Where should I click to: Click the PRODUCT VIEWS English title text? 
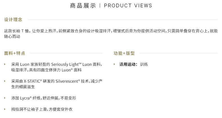coord(128,6)
